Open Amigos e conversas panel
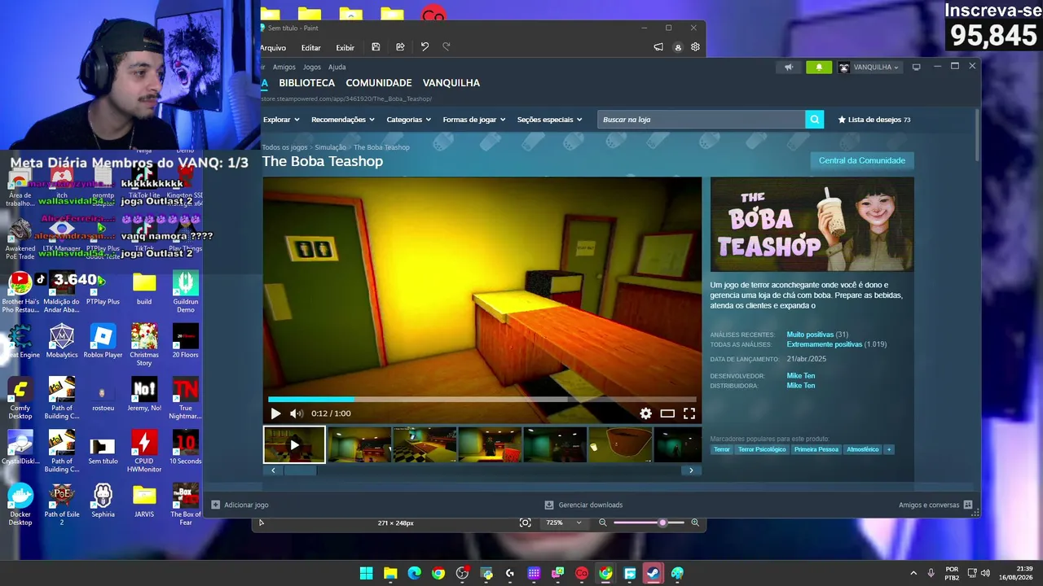Image resolution: width=1043 pixels, height=586 pixels. tap(935, 505)
